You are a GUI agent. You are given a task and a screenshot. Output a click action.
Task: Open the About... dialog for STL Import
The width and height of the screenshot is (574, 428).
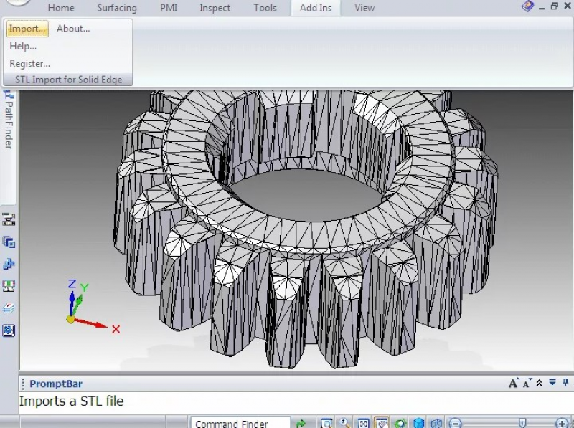73,29
